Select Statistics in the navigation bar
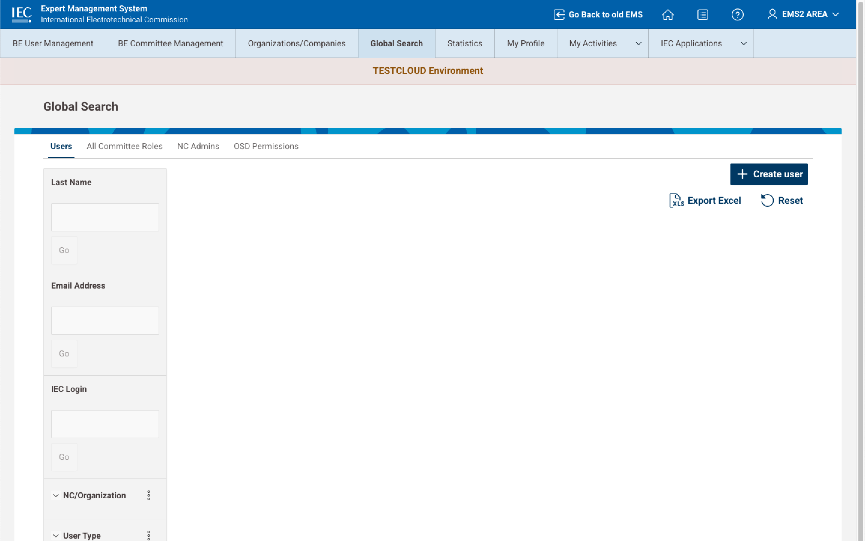Viewport: 865px width, 541px height. (464, 43)
